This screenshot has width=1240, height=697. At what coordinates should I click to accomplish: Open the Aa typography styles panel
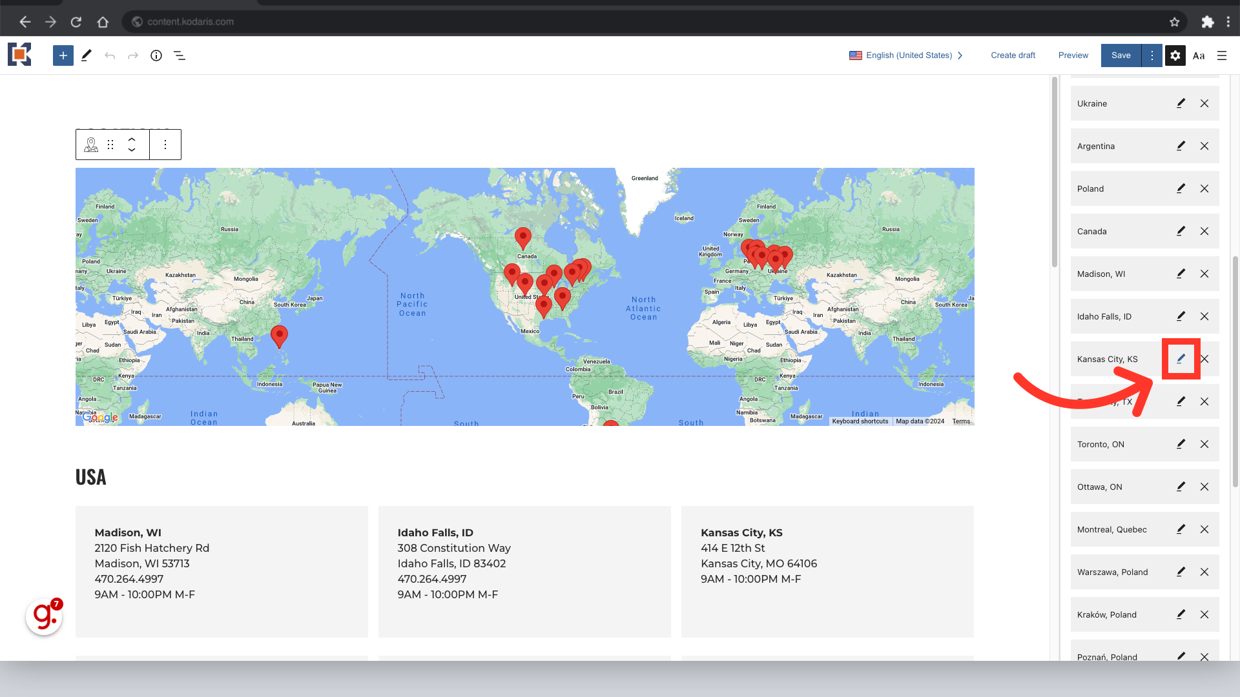(x=1199, y=56)
